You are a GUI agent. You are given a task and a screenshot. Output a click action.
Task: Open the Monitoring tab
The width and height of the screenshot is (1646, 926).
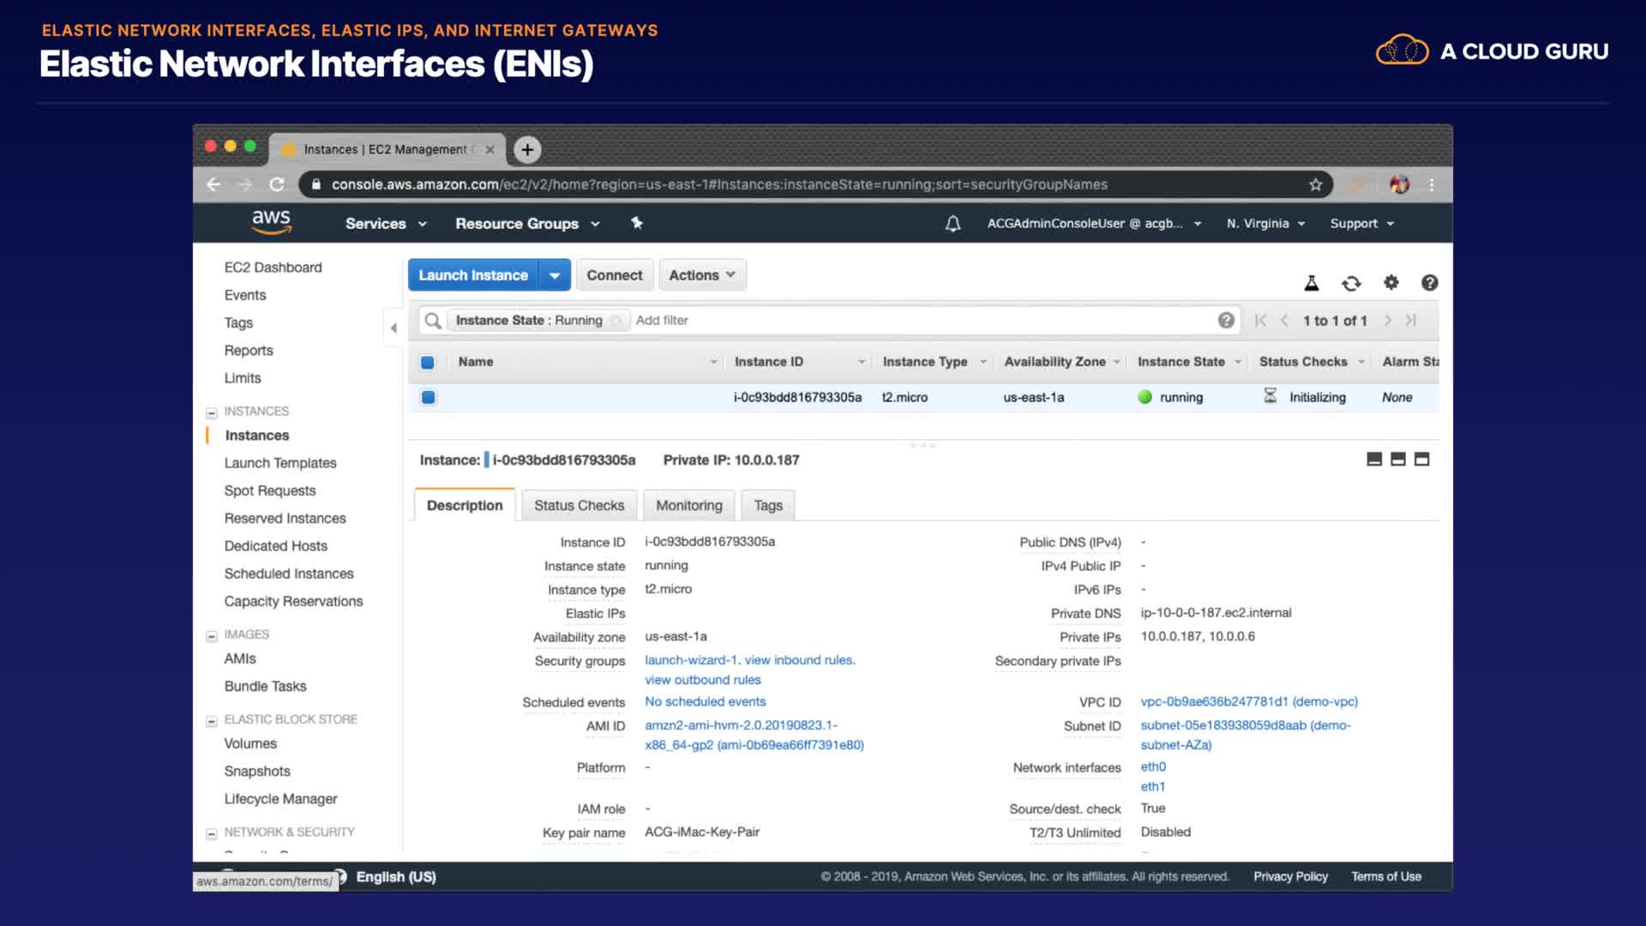[688, 506]
